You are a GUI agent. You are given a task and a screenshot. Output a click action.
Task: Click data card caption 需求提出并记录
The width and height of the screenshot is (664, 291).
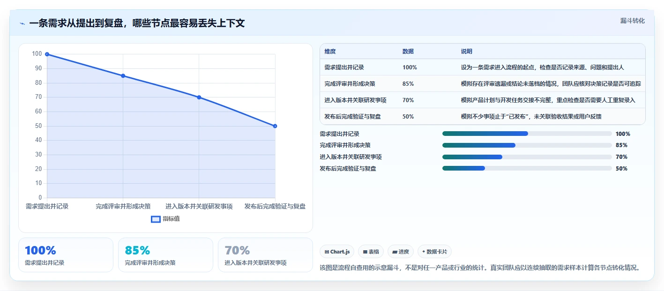point(45,263)
